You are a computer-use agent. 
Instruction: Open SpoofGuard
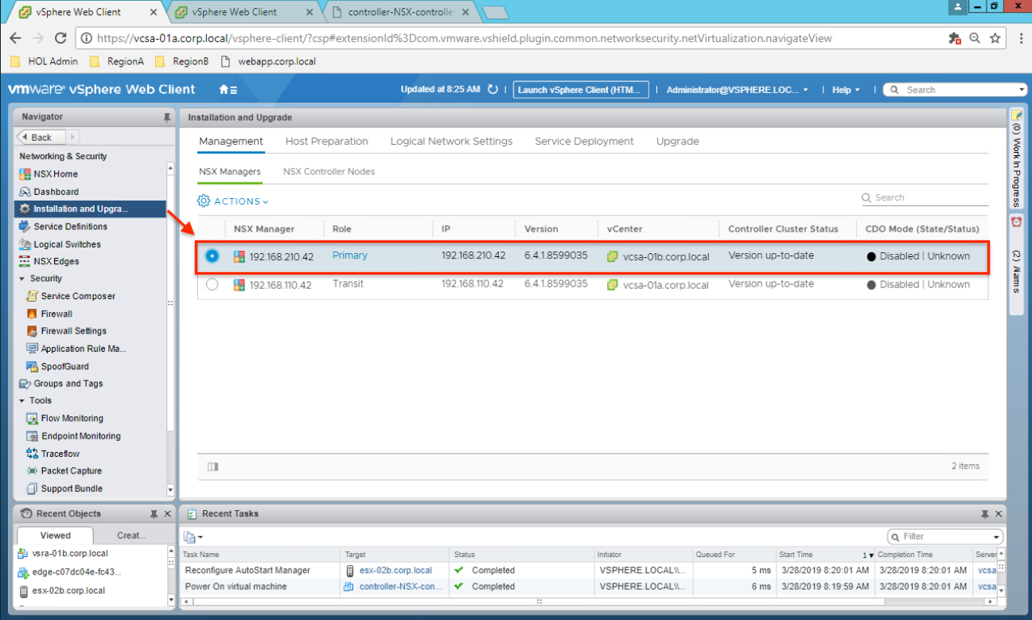[x=64, y=367]
